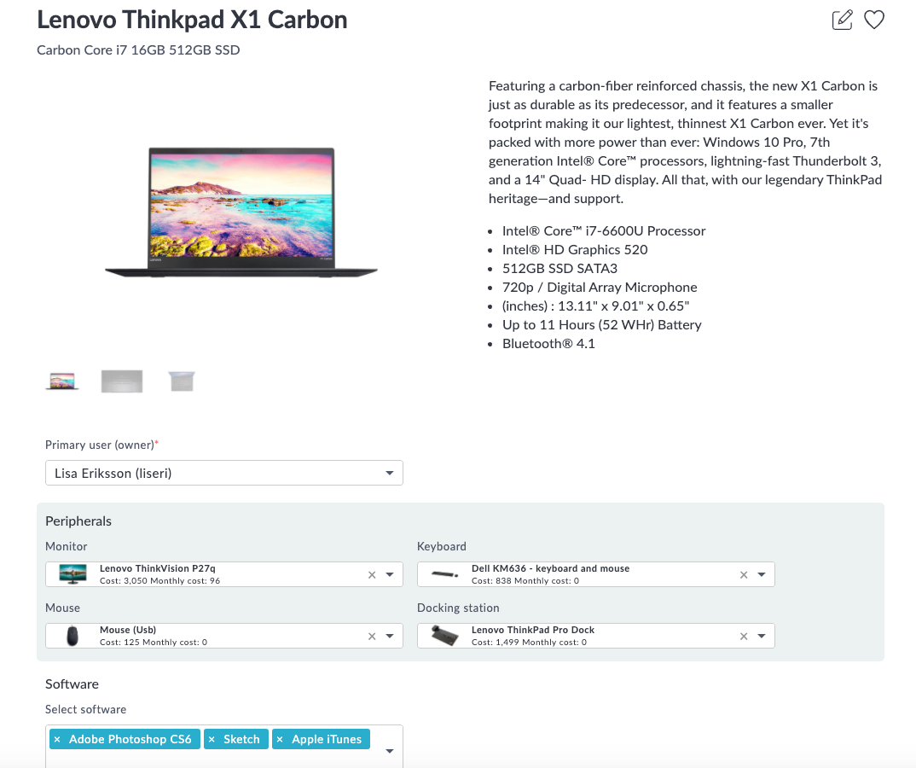The width and height of the screenshot is (916, 768).
Task: Remove Apple iTunes software tag
Action: tap(281, 739)
